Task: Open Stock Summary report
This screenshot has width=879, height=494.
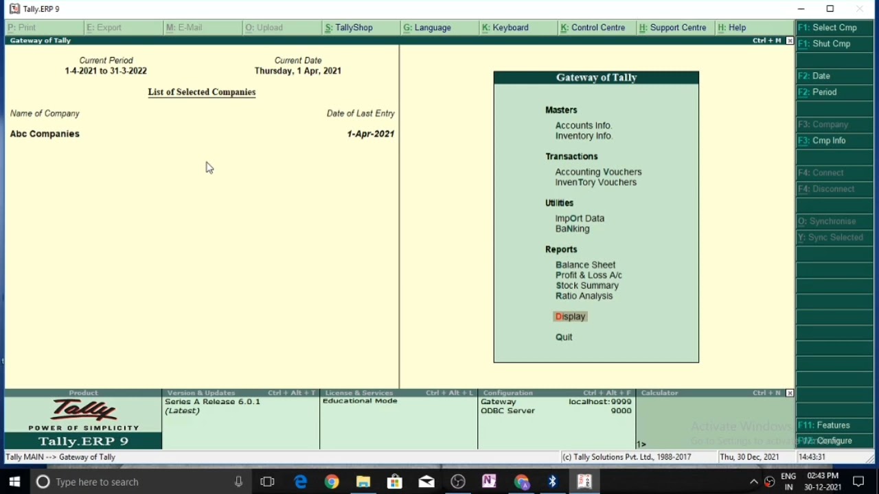Action: (x=586, y=285)
